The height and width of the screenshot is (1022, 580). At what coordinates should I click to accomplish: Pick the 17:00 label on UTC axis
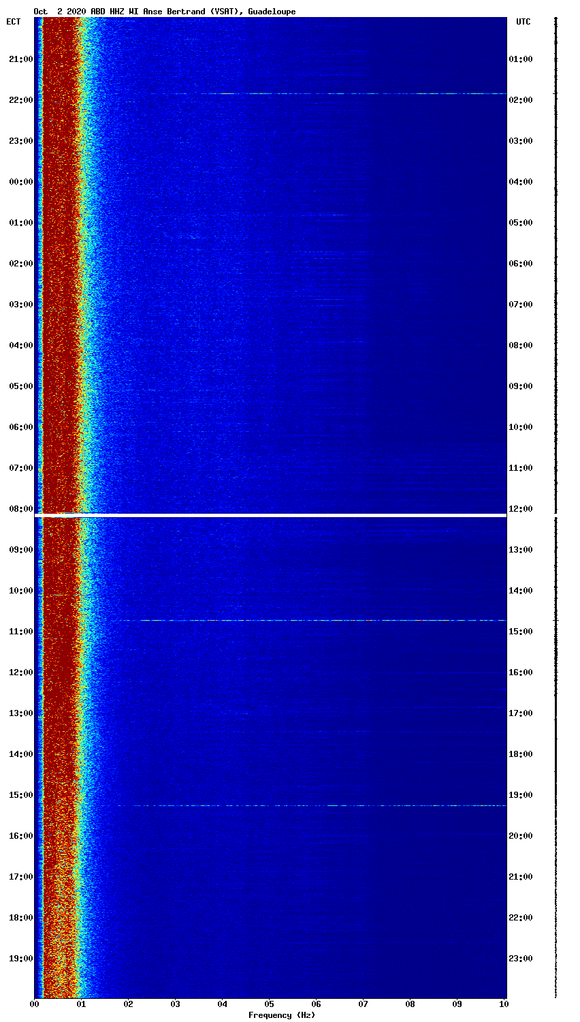521,713
